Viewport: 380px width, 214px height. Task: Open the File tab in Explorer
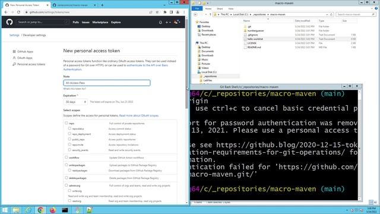point(197,8)
